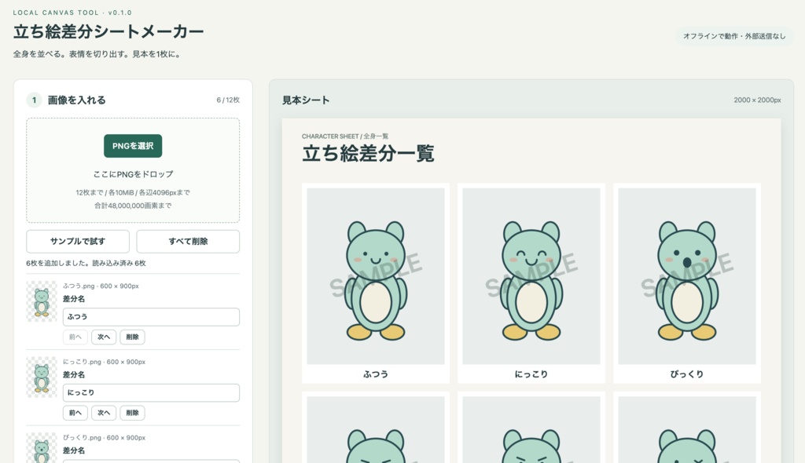Click the 立ち絵差分一覧 sheet title

click(x=368, y=153)
